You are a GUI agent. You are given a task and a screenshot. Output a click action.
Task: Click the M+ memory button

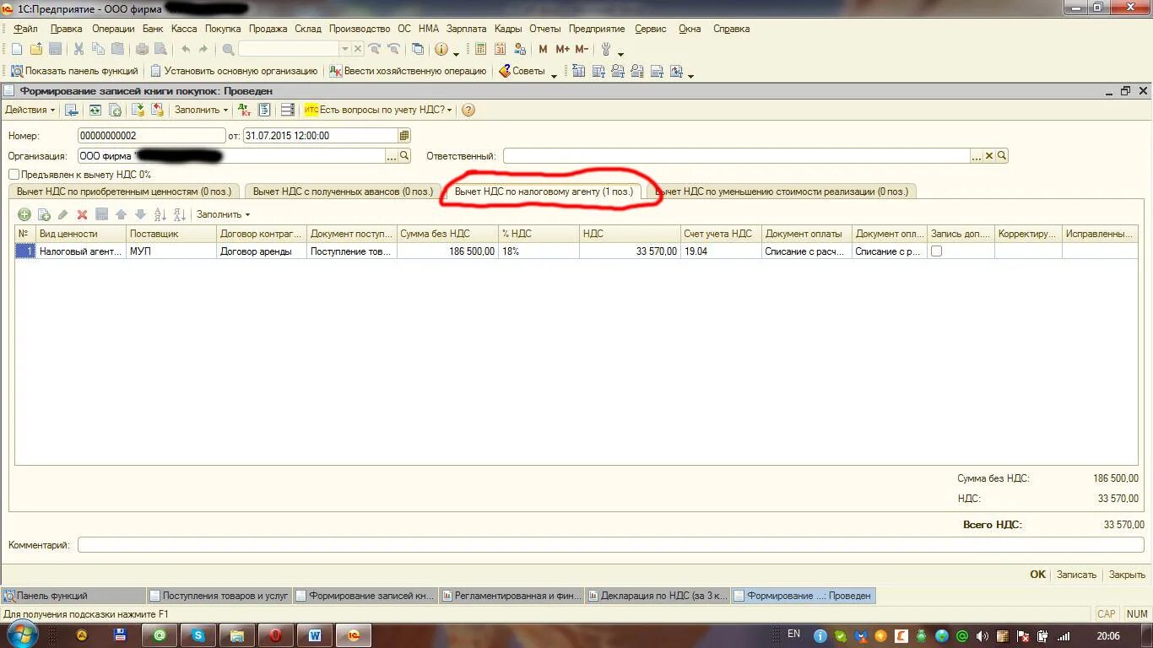(x=562, y=50)
